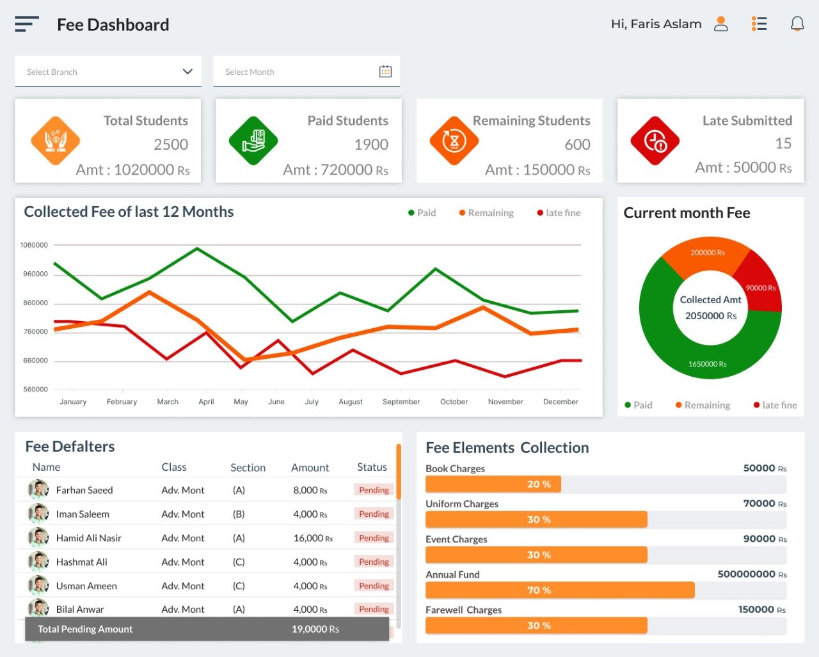Toggle late fine series in line chart legend
The height and width of the screenshot is (657, 819).
tap(559, 213)
